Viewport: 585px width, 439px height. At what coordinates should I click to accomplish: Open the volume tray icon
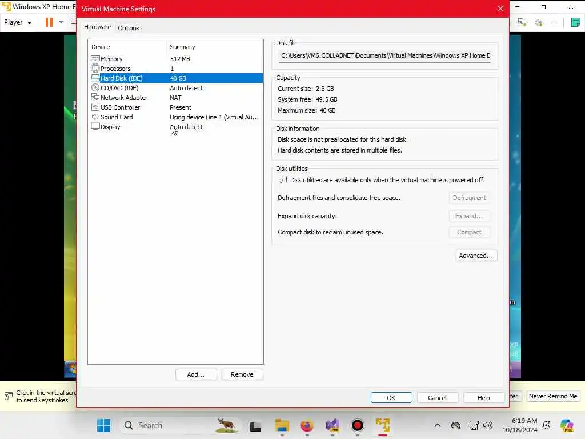click(488, 425)
